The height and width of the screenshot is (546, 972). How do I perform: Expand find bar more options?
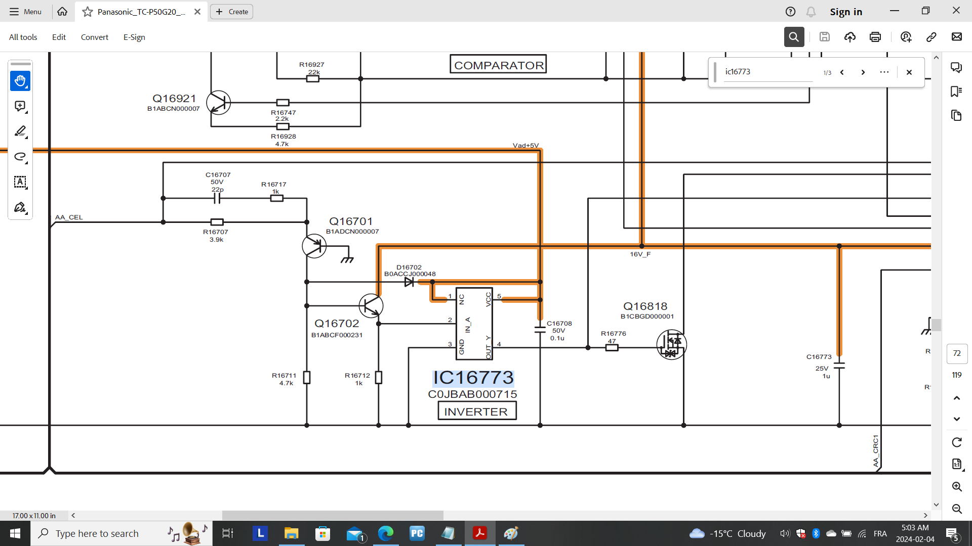tap(884, 72)
